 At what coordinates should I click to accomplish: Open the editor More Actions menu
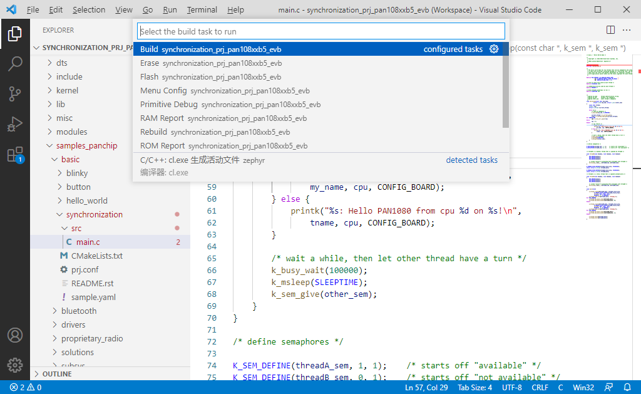click(627, 30)
